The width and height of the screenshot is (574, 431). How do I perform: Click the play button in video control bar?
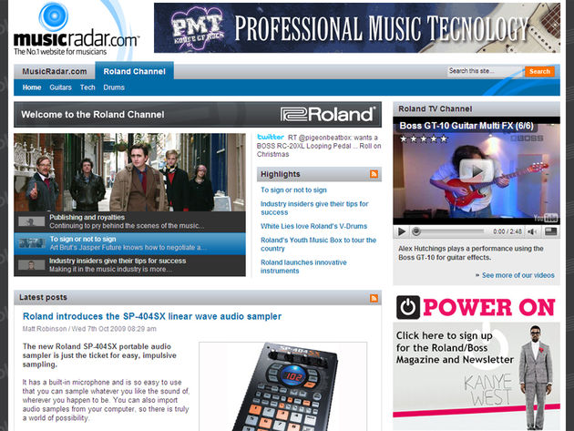[x=402, y=231]
